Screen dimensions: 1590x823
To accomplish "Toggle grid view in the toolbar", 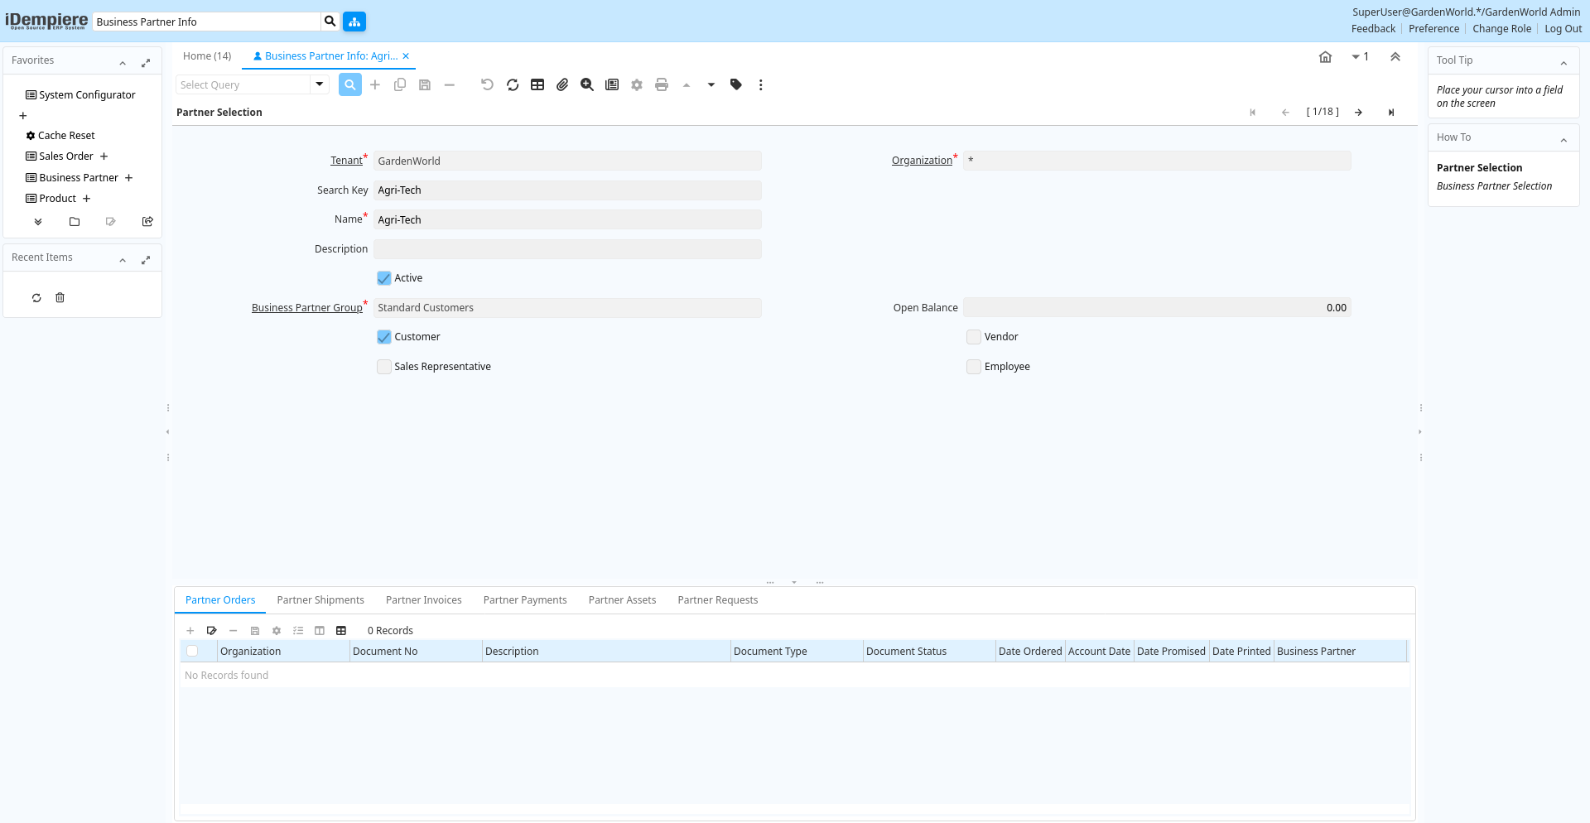I will [x=537, y=84].
